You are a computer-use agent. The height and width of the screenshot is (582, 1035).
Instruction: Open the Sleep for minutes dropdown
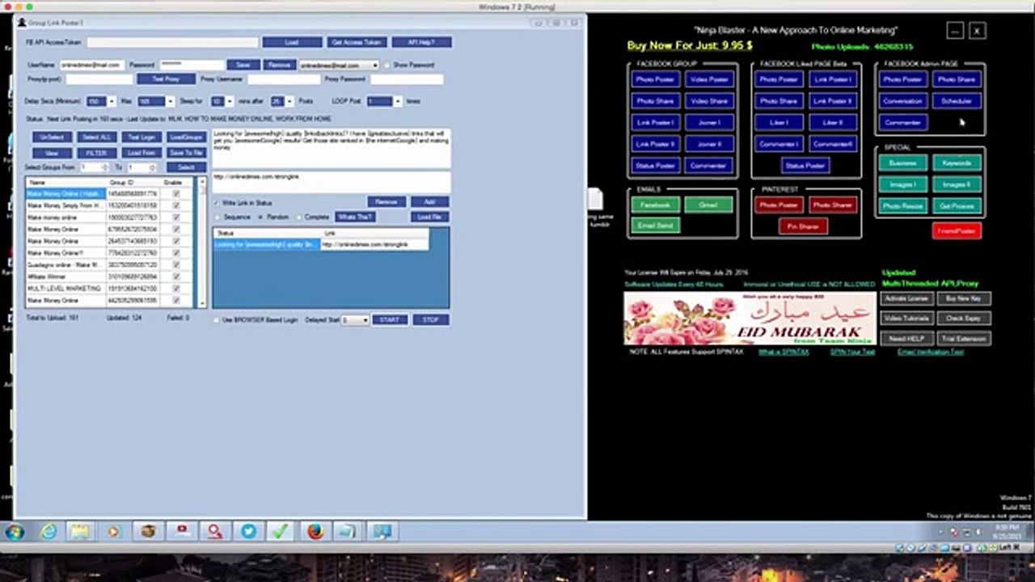click(x=230, y=101)
